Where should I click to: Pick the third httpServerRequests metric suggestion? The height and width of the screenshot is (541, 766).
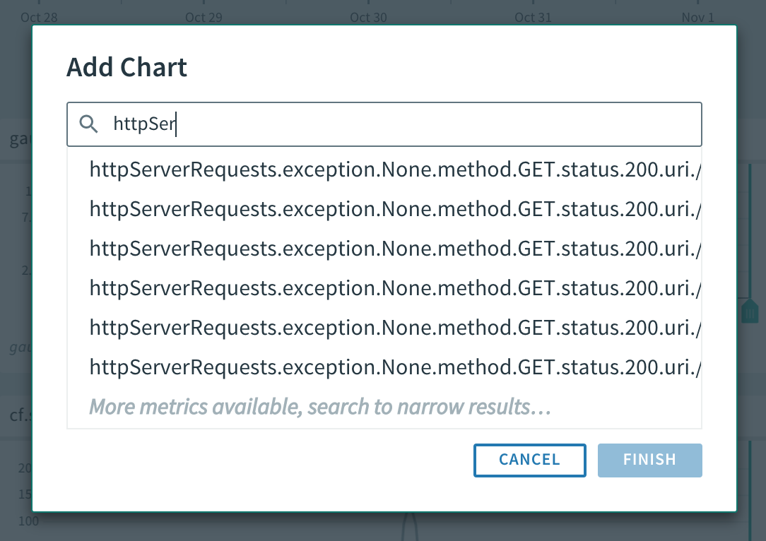tap(396, 249)
